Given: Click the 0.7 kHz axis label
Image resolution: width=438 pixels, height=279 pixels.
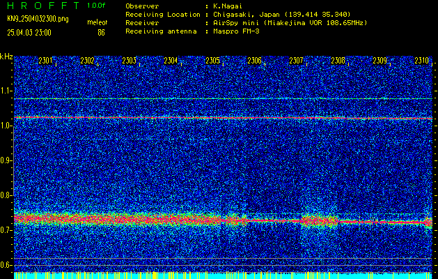Looking at the screenshot, I should click(6, 230).
